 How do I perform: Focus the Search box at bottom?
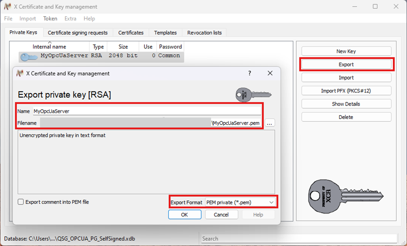pos(299,239)
